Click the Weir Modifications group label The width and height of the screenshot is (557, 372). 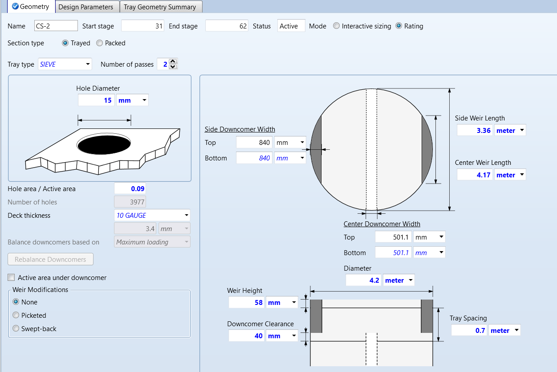(x=41, y=290)
